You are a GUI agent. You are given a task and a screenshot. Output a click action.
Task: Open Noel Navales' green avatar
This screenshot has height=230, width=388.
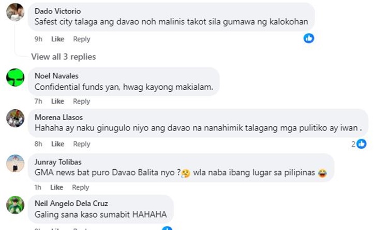16,77
